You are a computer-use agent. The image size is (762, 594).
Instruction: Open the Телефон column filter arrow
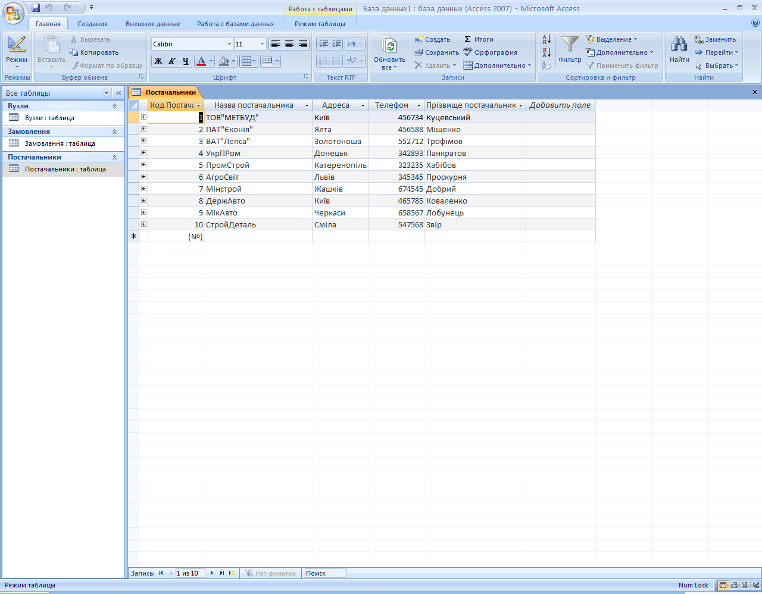419,105
